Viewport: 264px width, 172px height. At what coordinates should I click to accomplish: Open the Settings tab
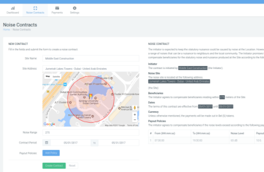(x=75, y=10)
